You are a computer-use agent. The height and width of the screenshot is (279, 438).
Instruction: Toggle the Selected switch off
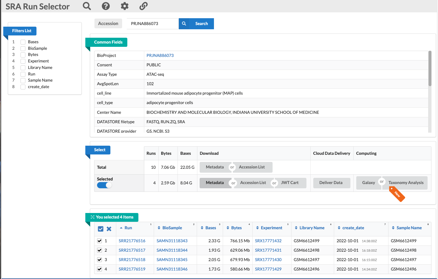coord(104,185)
